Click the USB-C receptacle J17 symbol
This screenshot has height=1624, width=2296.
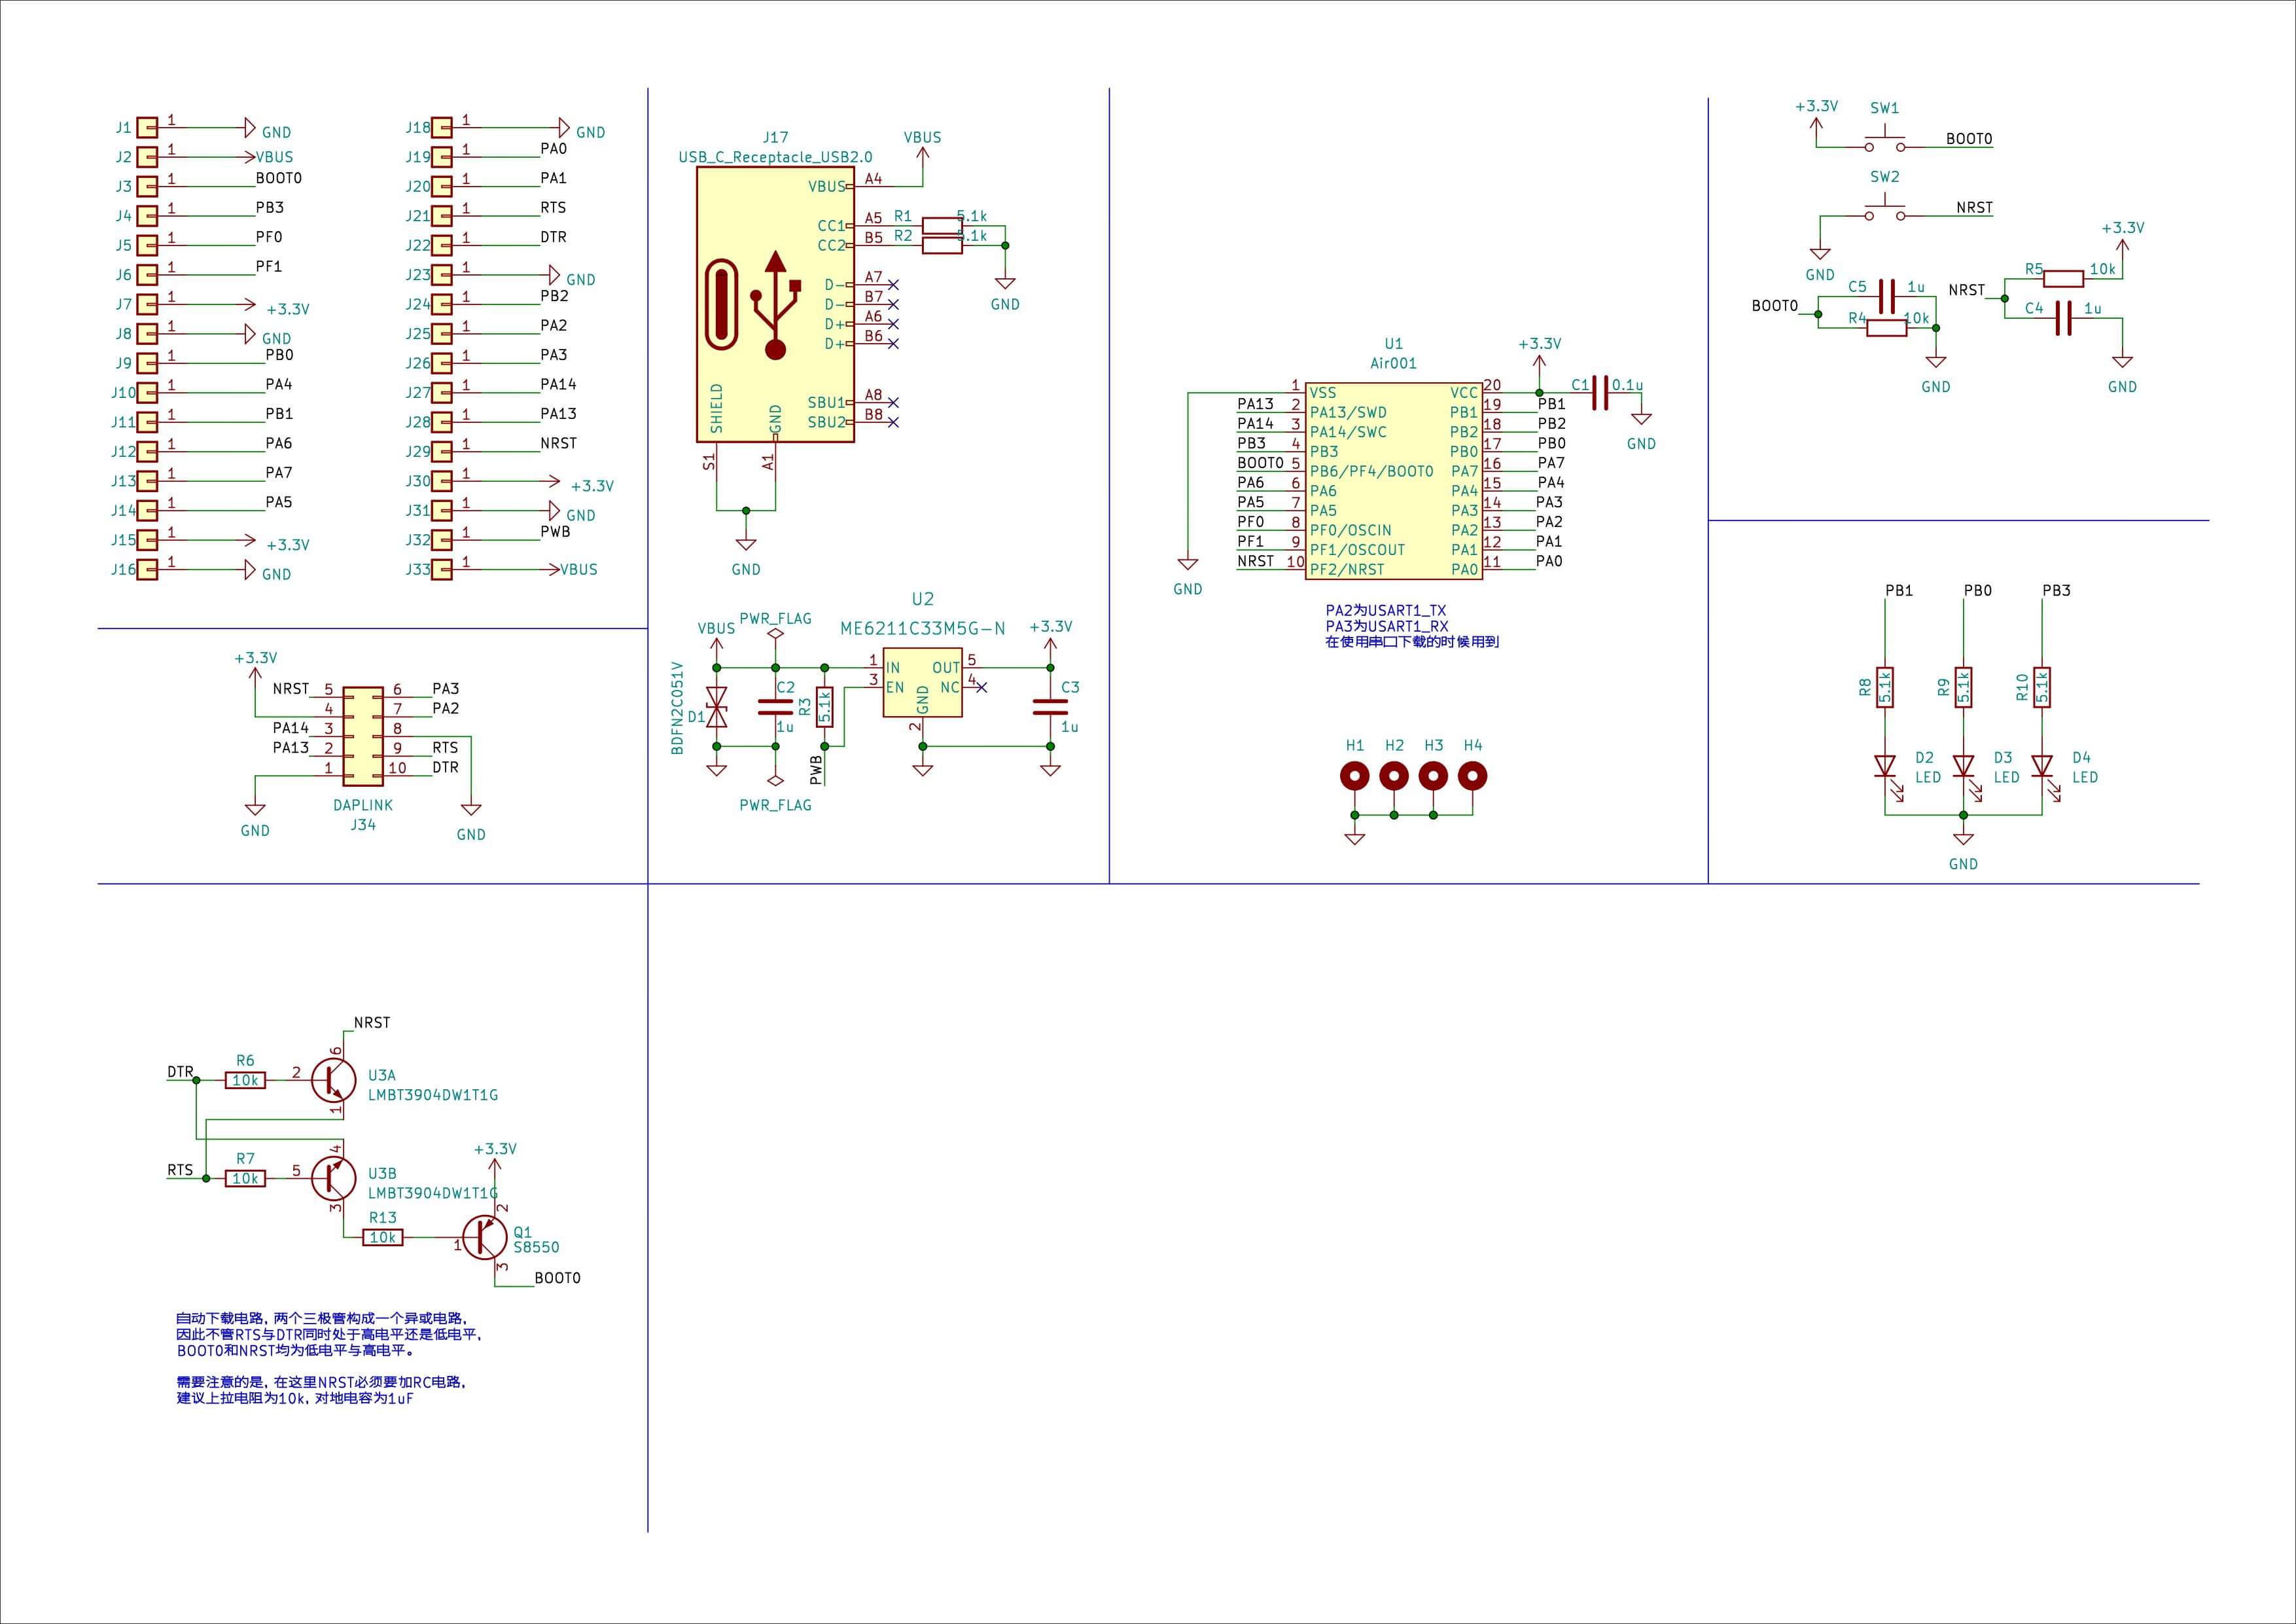pos(775,304)
